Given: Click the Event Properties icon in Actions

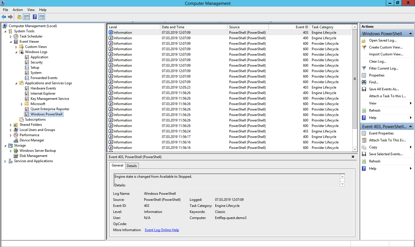Looking at the screenshot, I should click(x=364, y=133).
